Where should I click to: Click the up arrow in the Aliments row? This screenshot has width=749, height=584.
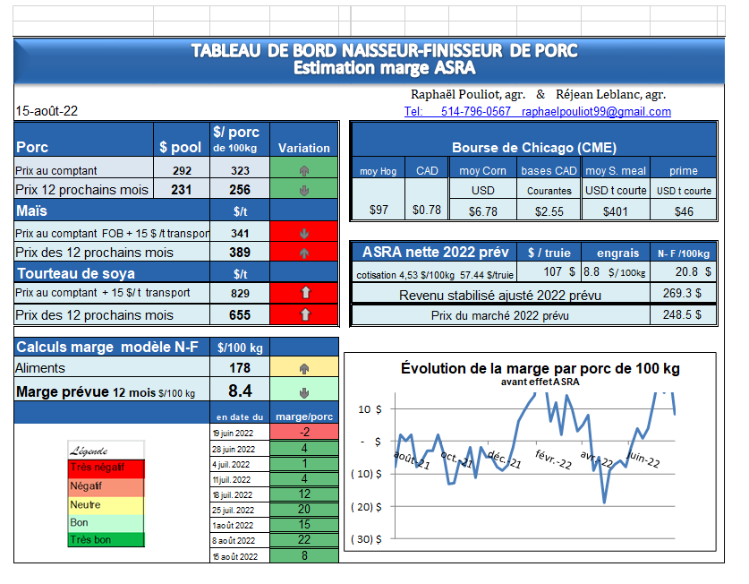[303, 368]
